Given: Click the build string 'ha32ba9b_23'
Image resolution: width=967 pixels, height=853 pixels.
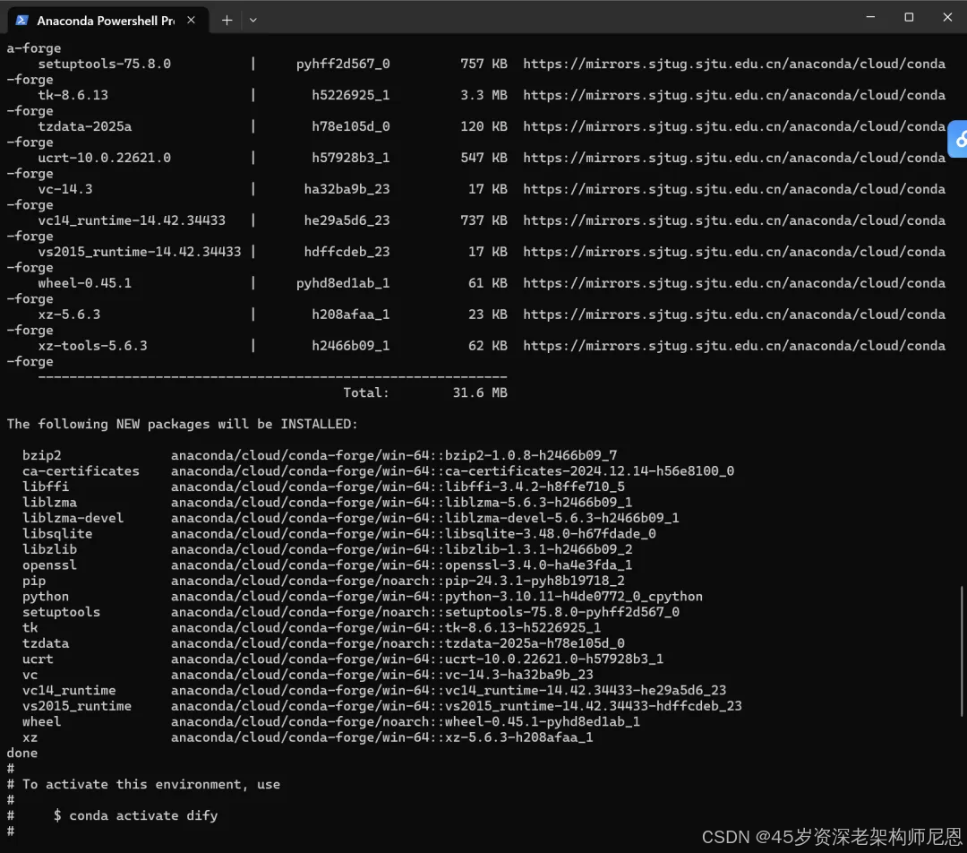Looking at the screenshot, I should (x=347, y=189).
